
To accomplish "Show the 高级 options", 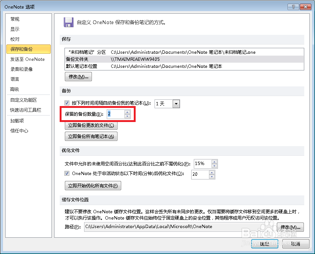I will click(x=28, y=89).
